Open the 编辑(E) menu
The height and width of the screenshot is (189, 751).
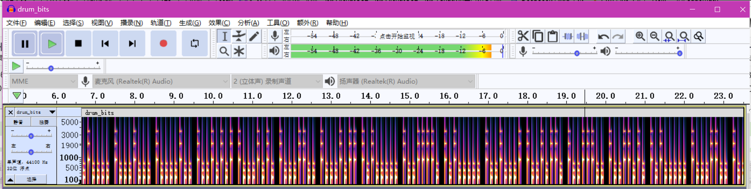click(x=45, y=23)
